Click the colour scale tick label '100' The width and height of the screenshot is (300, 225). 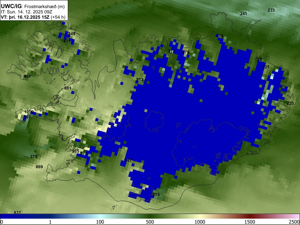(x=100, y=222)
